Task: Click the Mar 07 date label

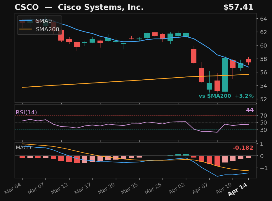Action: (36, 188)
